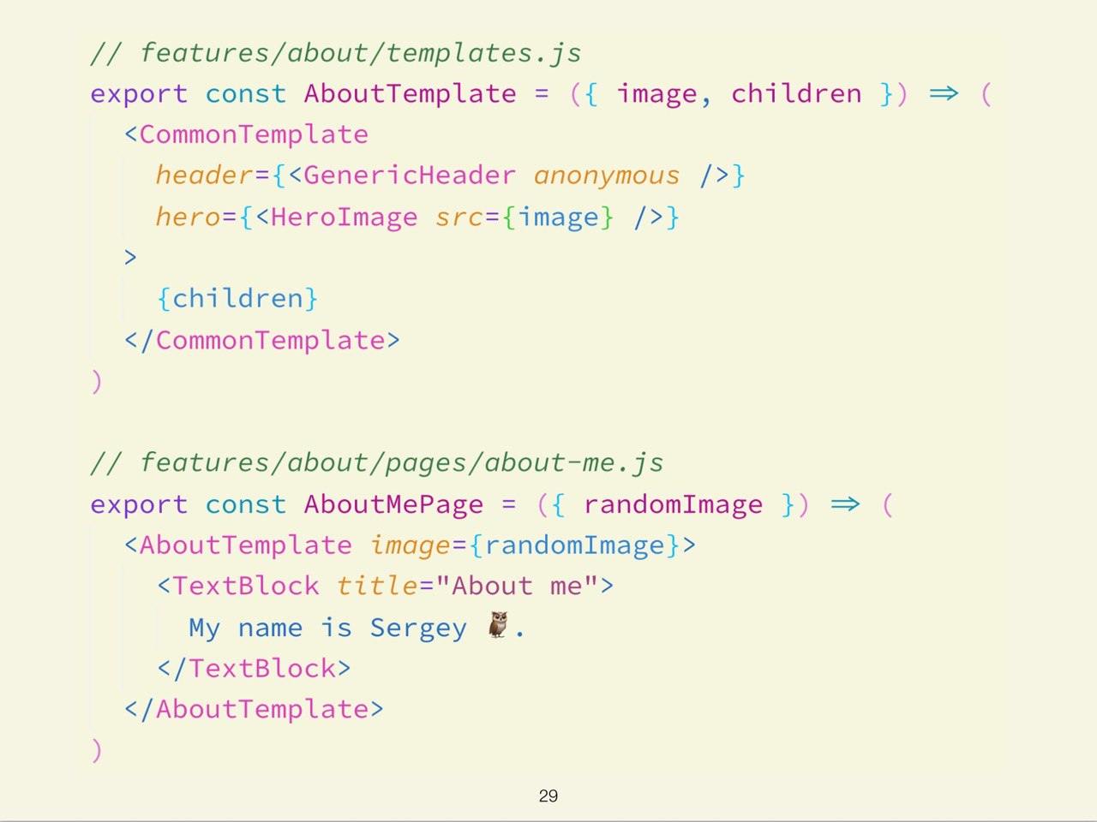Click the comment "// features/about/pages/about-me.js"
Screen dimensions: 1097x822
click(377, 463)
